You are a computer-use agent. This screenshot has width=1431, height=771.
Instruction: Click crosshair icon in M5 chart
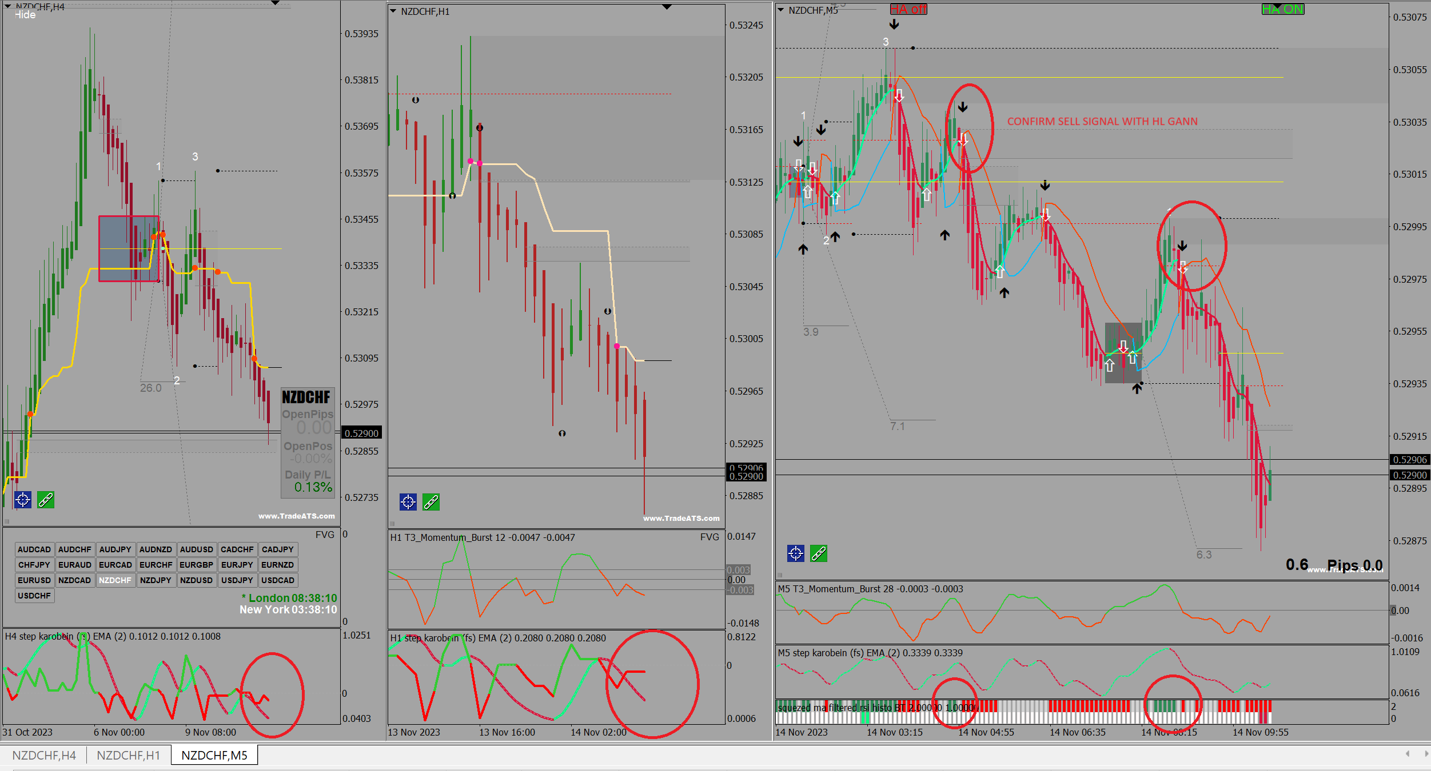pyautogui.click(x=796, y=553)
